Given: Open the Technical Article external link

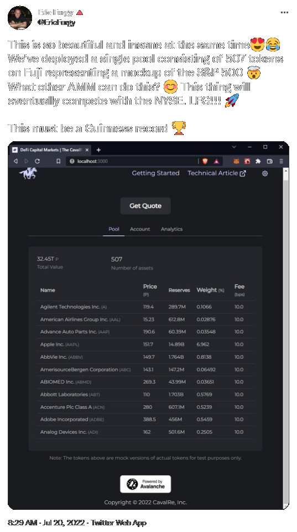Looking at the screenshot, I should click(217, 173).
